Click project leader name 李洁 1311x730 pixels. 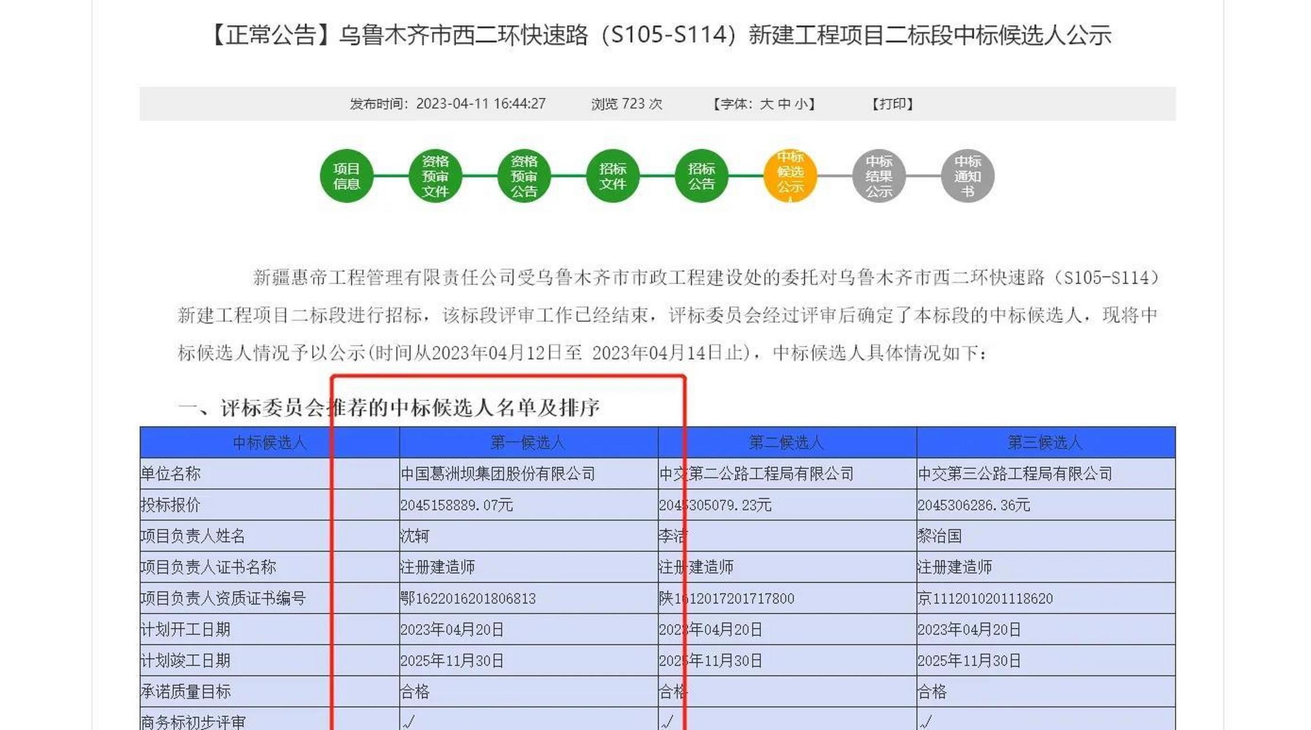(673, 536)
